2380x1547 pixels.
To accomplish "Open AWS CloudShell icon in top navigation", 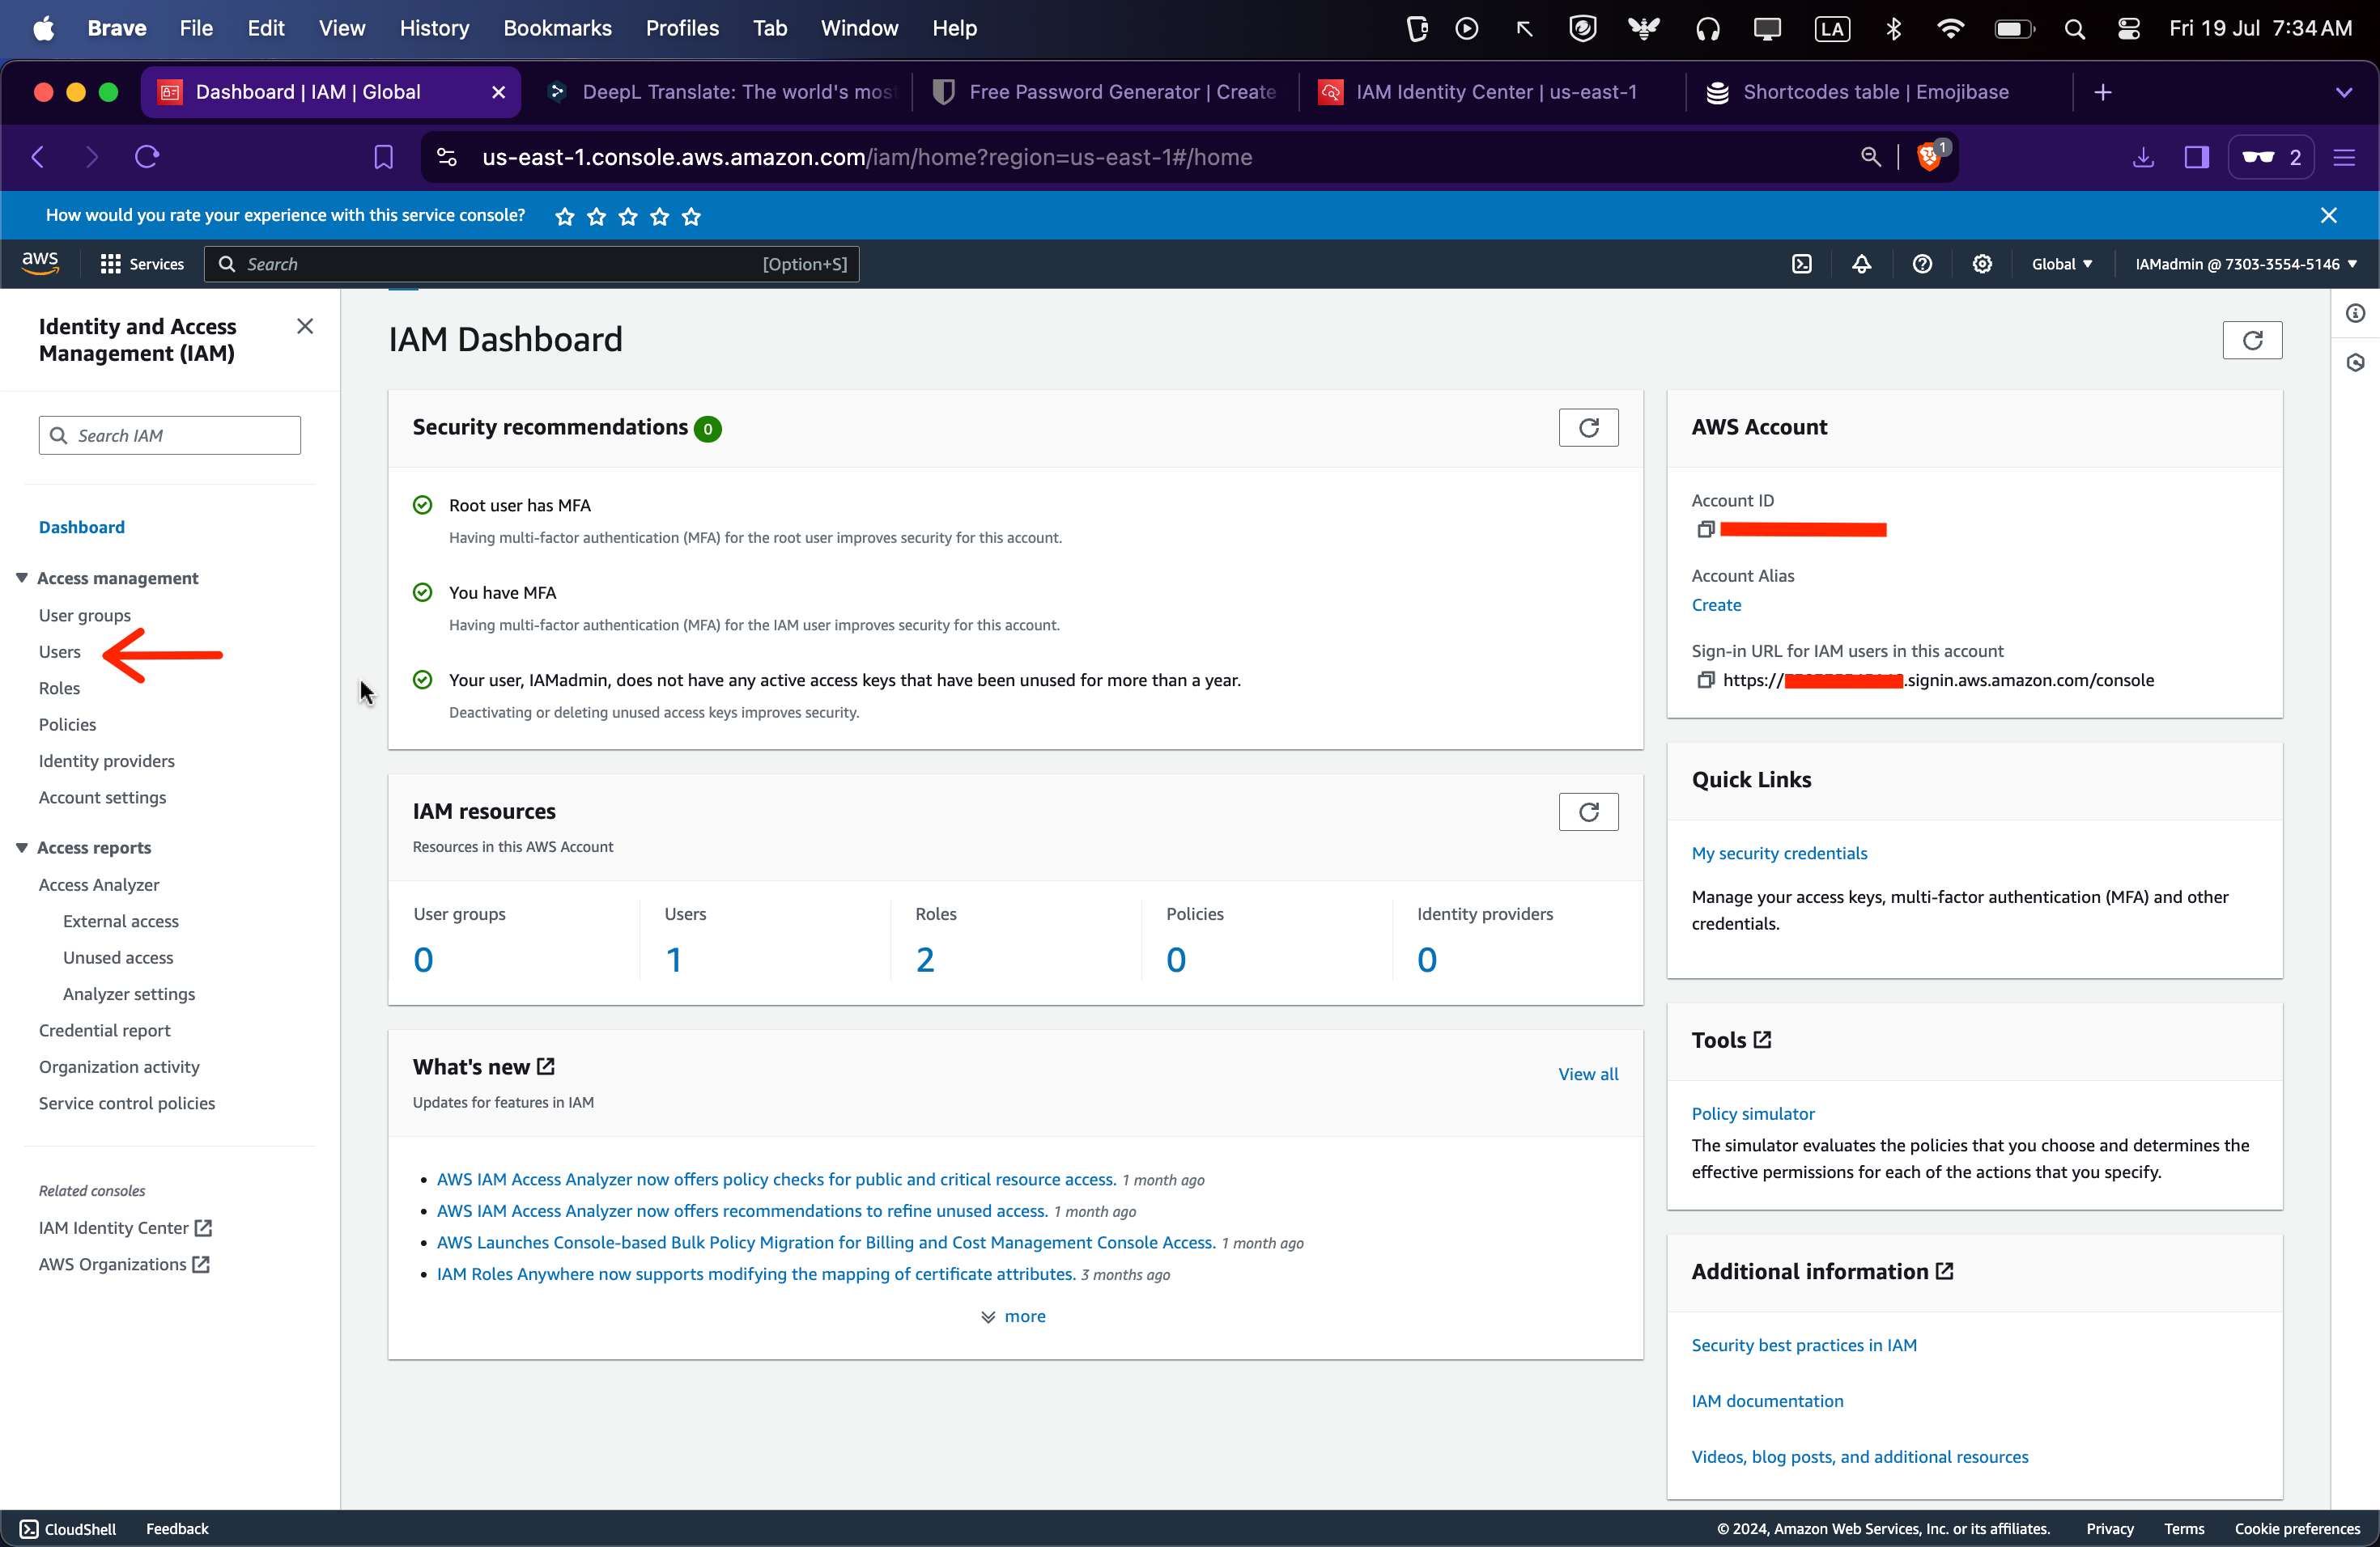I will pyautogui.click(x=1801, y=264).
